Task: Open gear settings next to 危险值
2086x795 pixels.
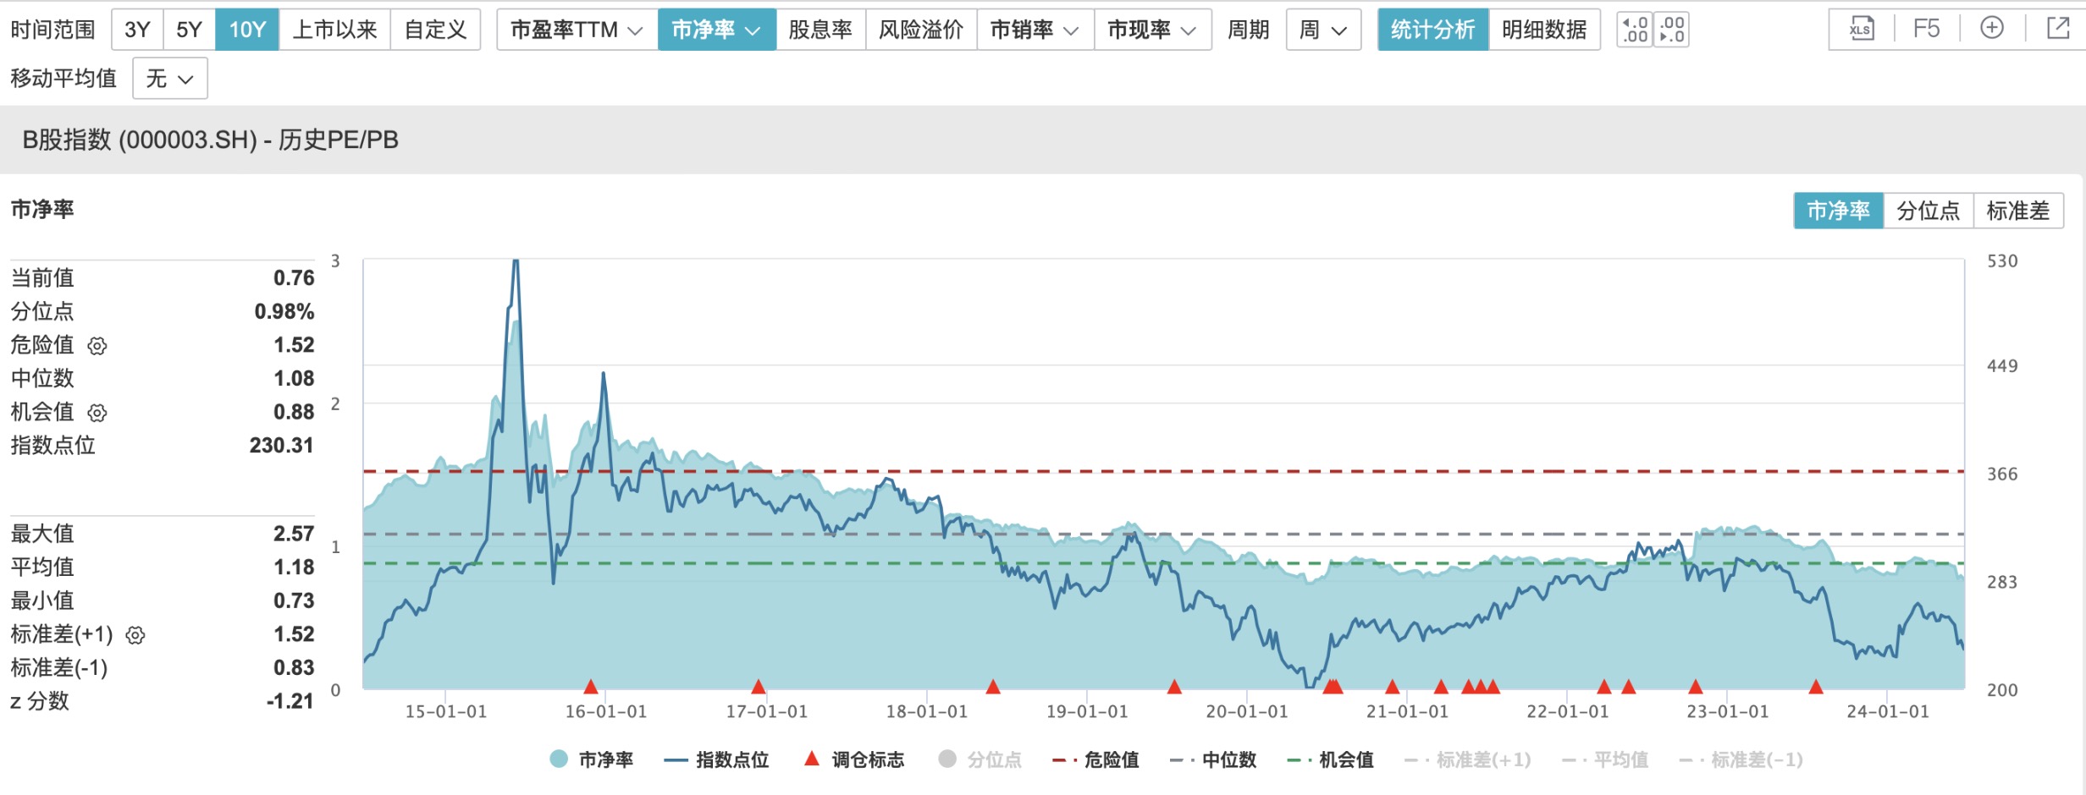Action: (97, 346)
